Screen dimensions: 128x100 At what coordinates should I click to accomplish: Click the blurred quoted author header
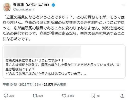click(x=42, y=51)
